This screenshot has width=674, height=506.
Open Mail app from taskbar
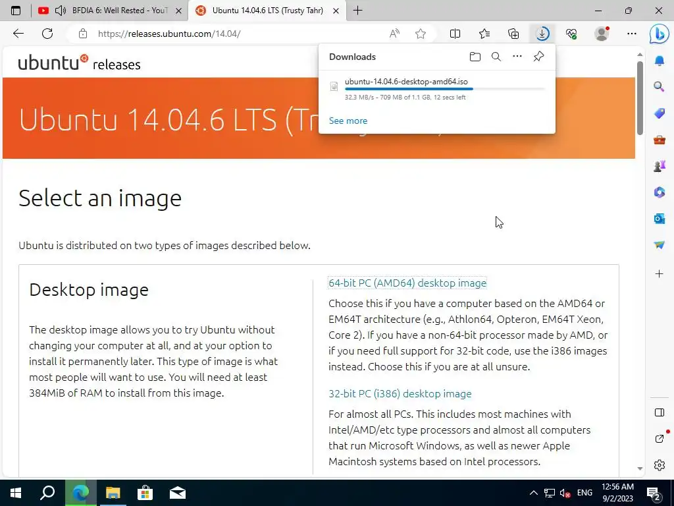178,493
